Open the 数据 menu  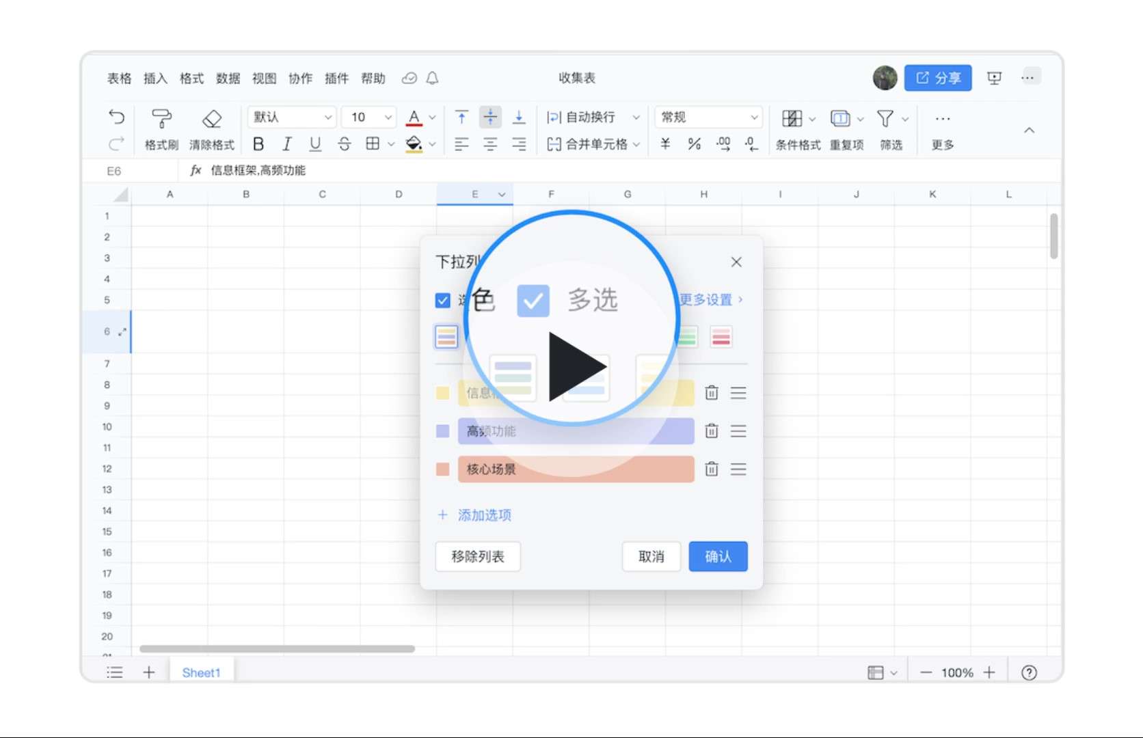point(228,79)
